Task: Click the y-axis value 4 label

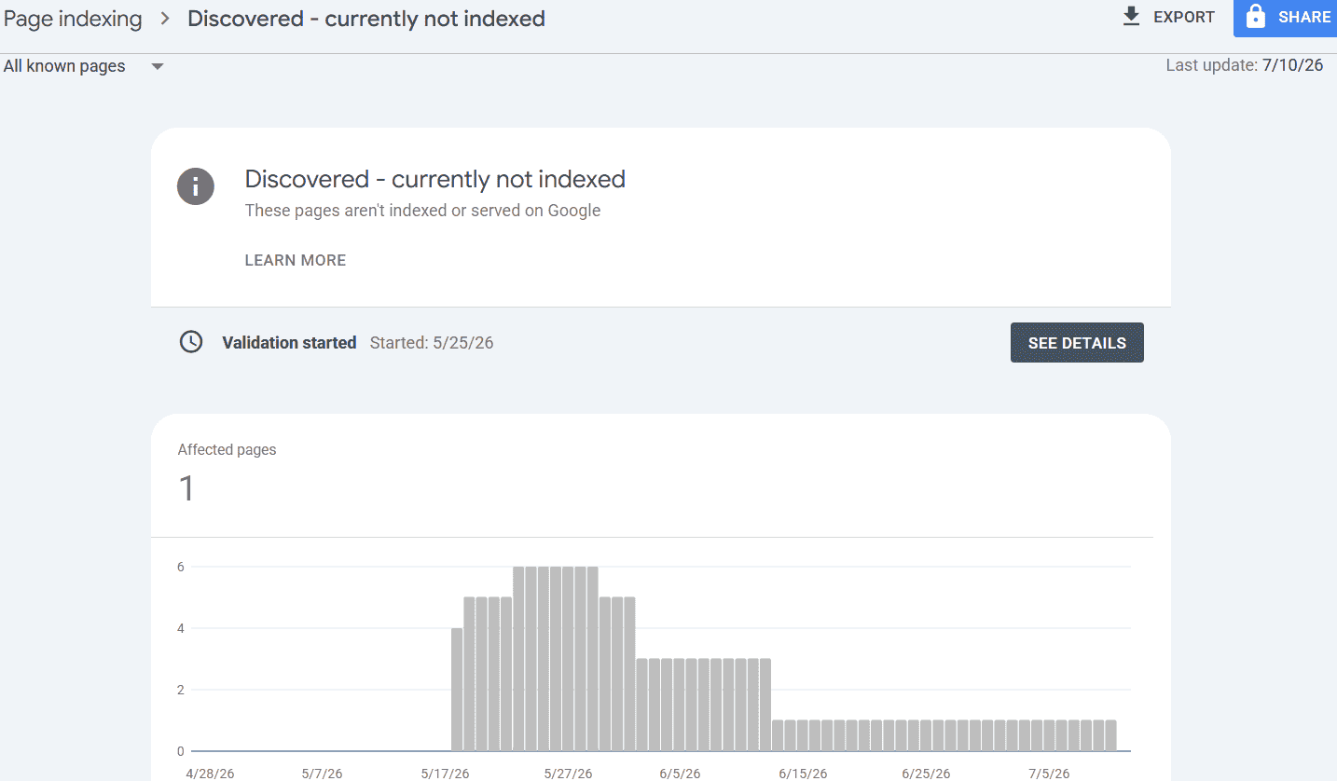Action: coord(181,628)
